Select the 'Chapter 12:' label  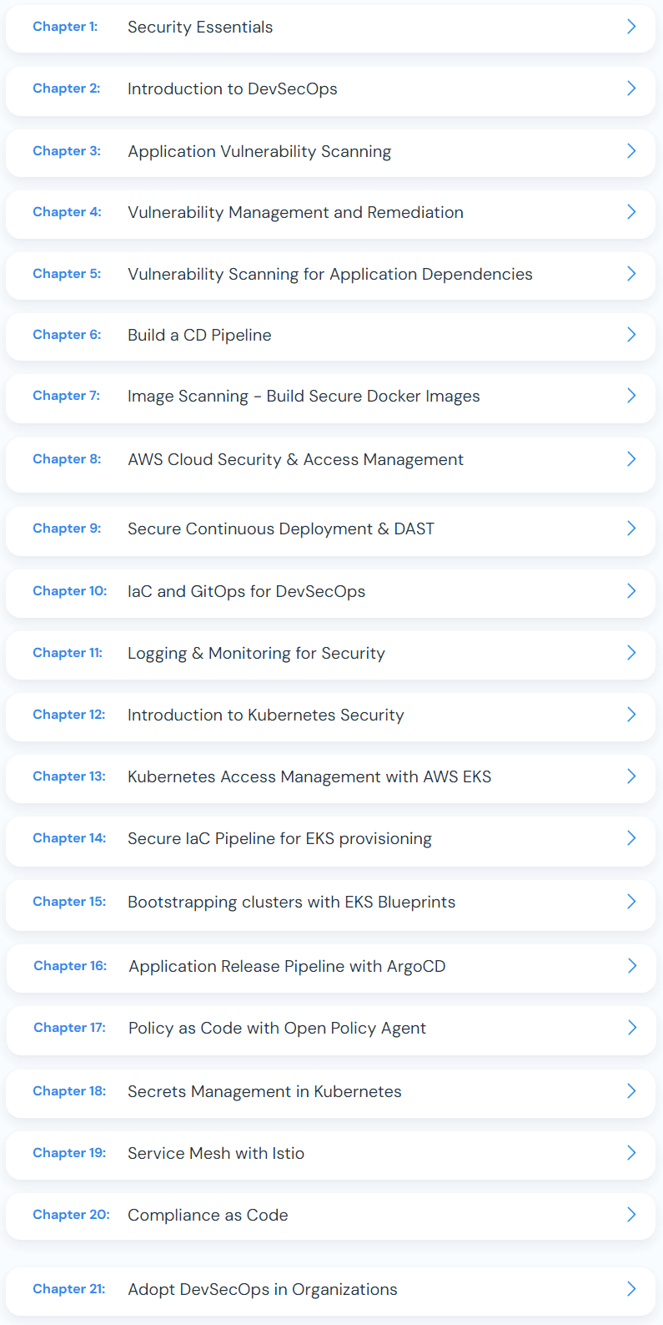pos(69,715)
